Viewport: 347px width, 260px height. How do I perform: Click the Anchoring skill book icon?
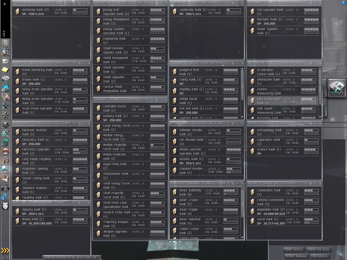tap(17, 12)
